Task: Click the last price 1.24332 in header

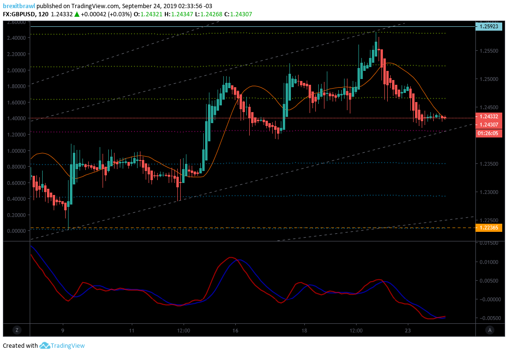Action: pos(62,14)
